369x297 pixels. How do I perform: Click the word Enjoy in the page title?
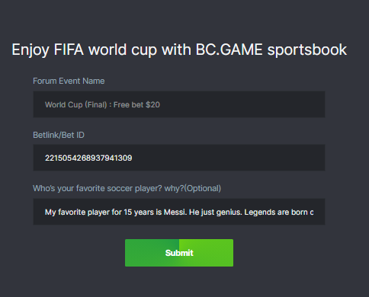(30, 49)
